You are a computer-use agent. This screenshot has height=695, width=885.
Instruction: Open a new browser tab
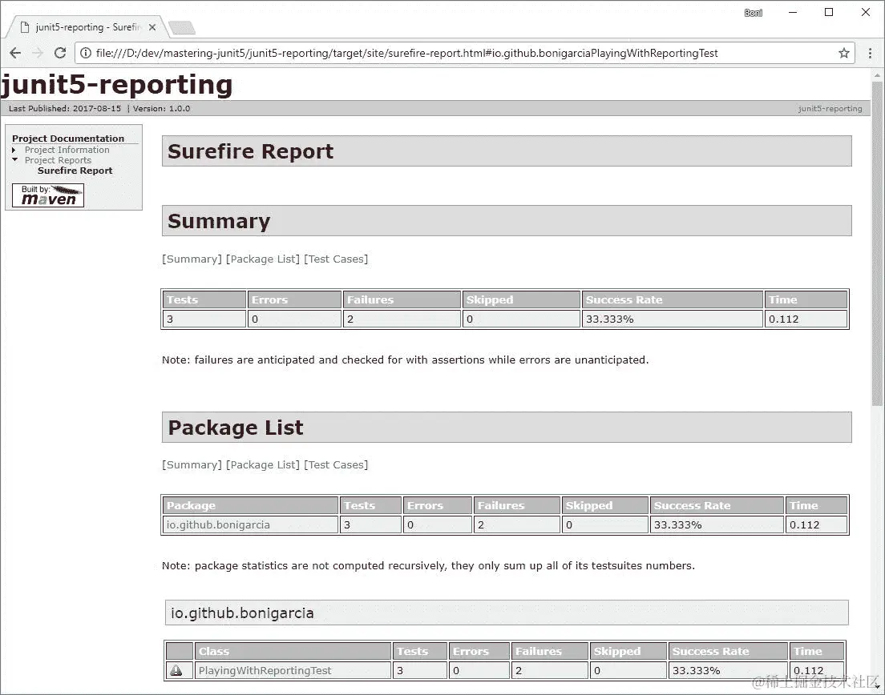(182, 27)
